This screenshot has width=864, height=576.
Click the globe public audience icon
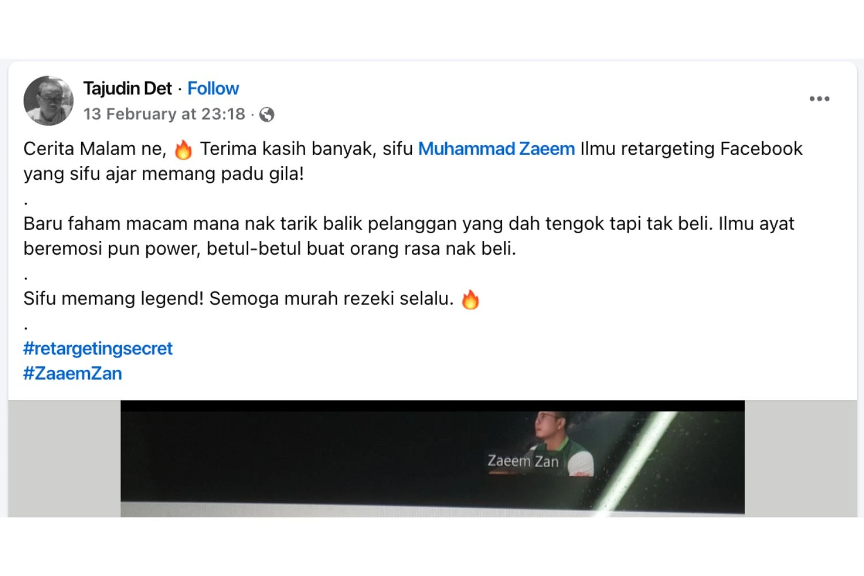[x=267, y=115]
